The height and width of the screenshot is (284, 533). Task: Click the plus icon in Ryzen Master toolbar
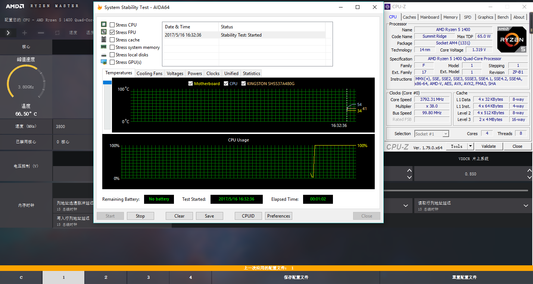point(25,33)
